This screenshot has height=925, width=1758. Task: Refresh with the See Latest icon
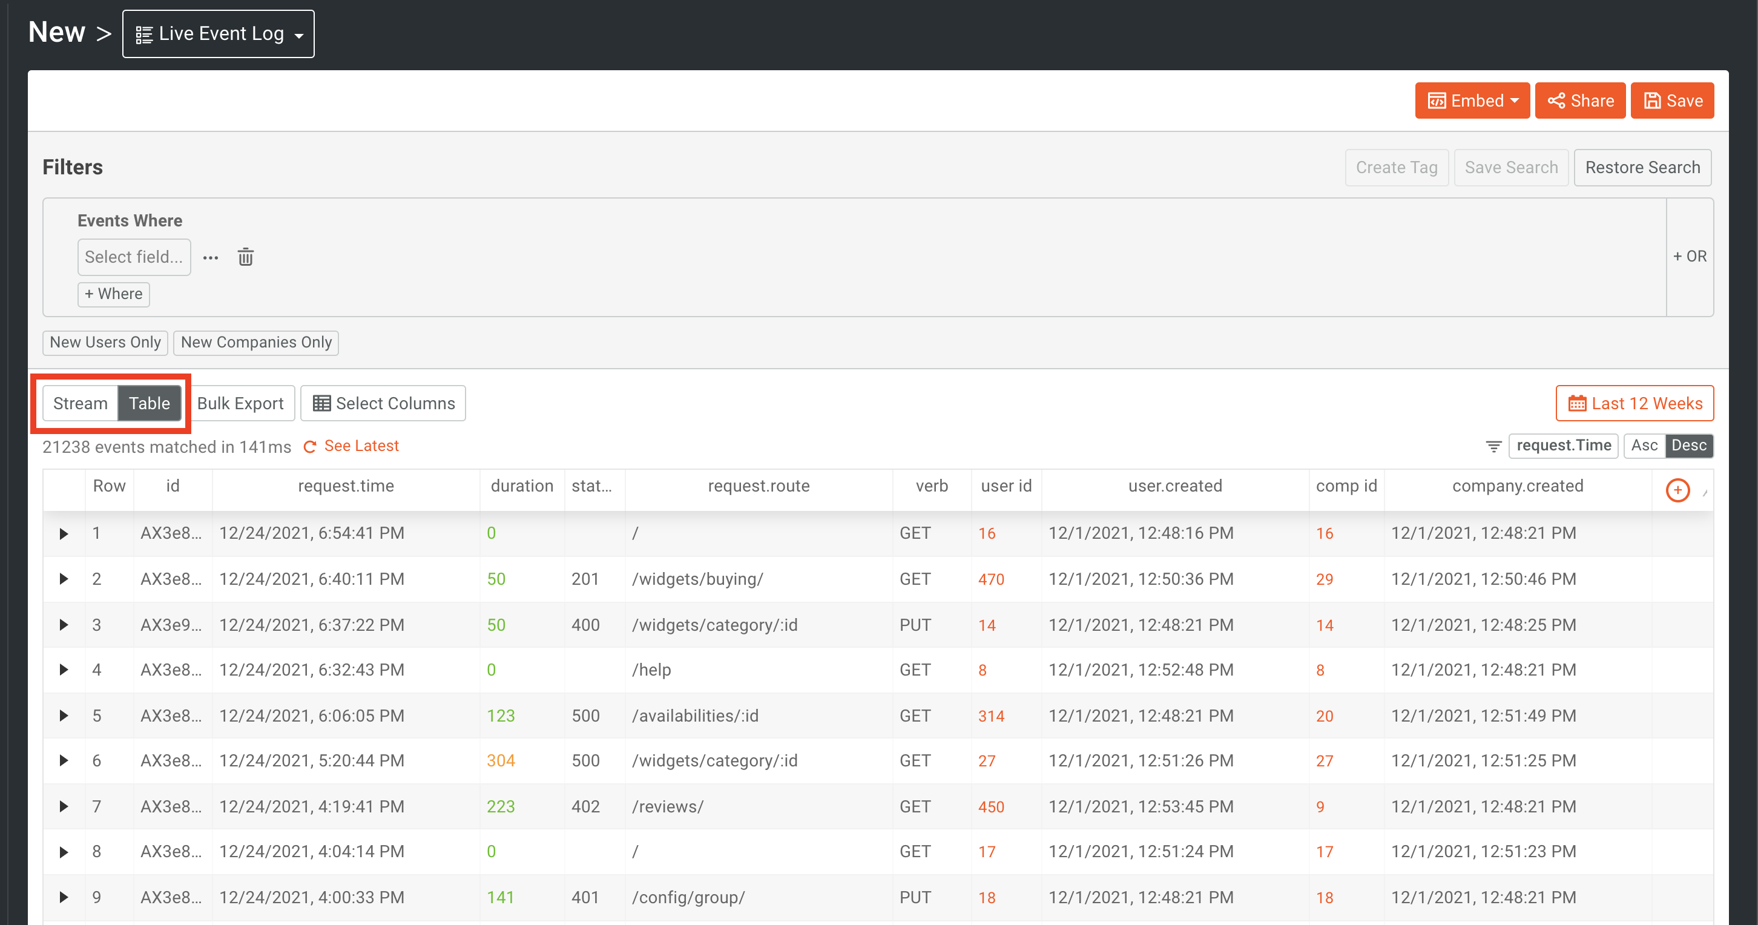[x=310, y=446]
